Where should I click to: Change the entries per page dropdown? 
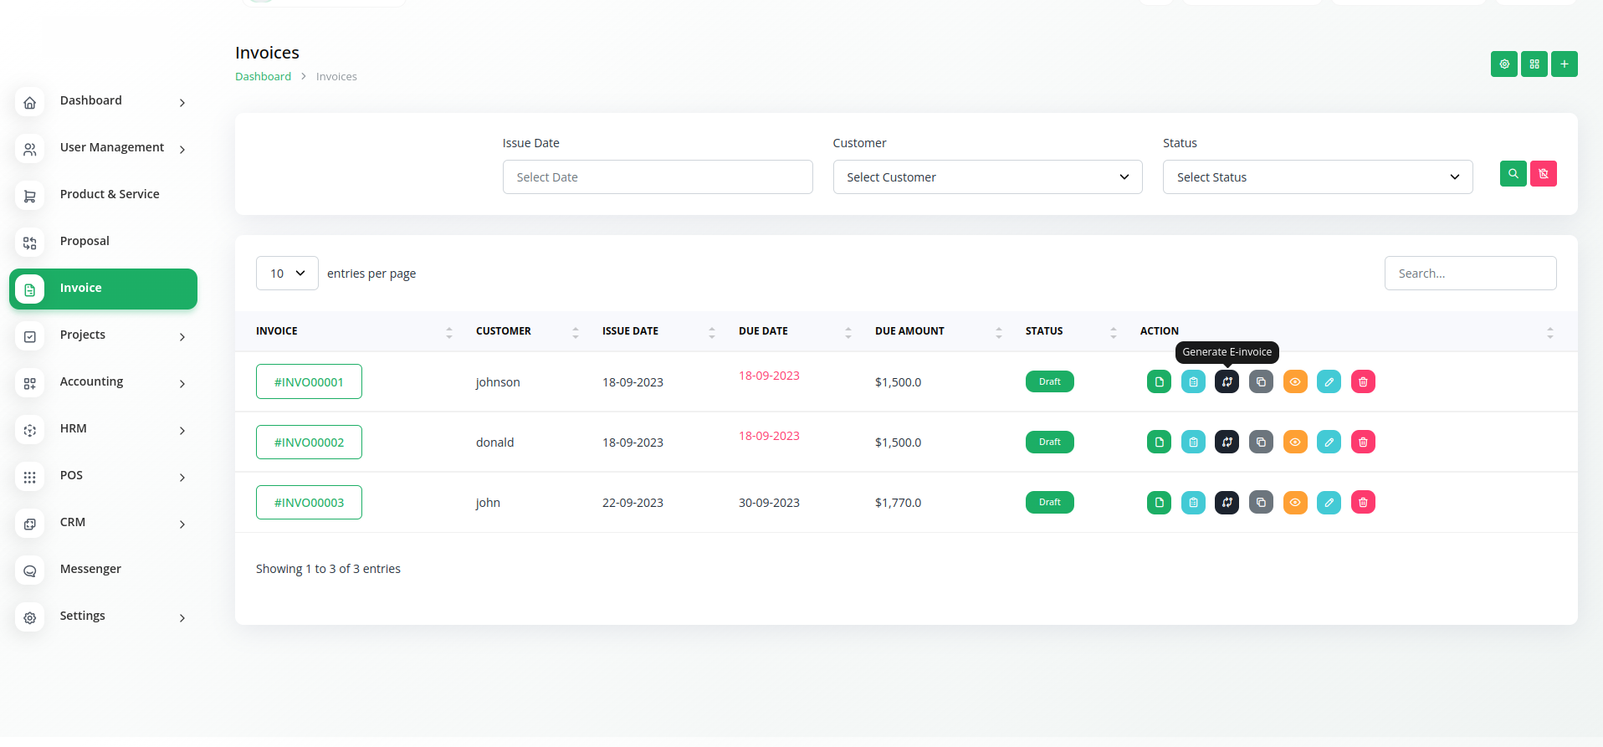[287, 274]
